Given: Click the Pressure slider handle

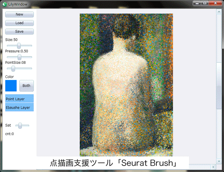Looking at the screenshot, I should (x=19, y=57).
